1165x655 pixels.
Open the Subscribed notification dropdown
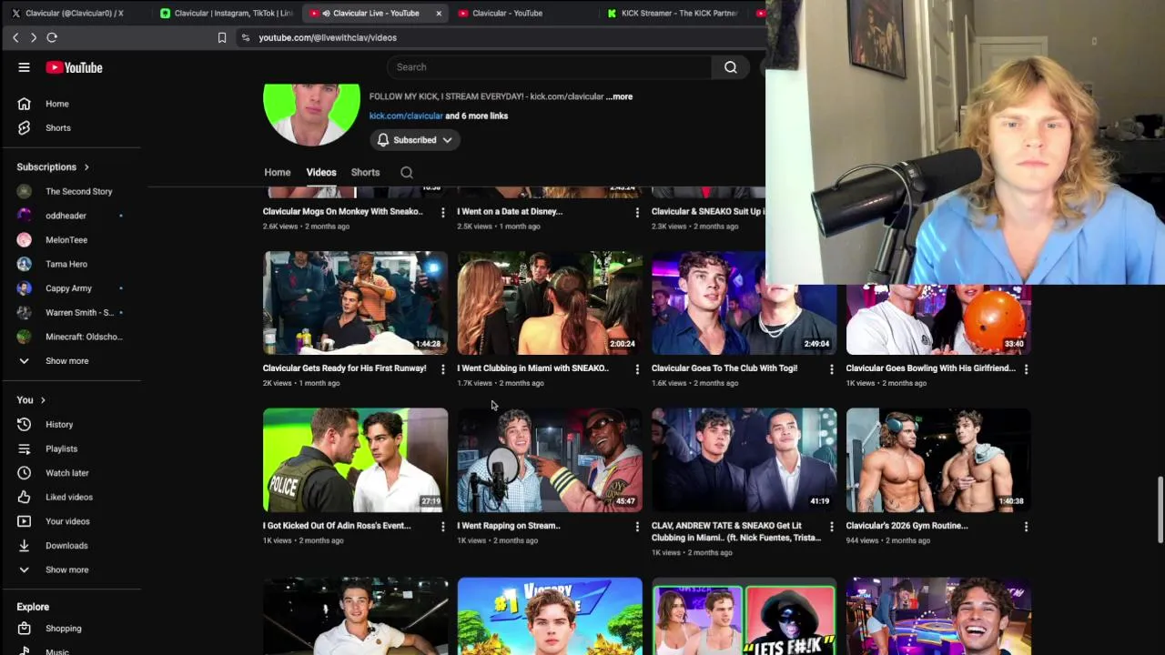pyautogui.click(x=414, y=140)
